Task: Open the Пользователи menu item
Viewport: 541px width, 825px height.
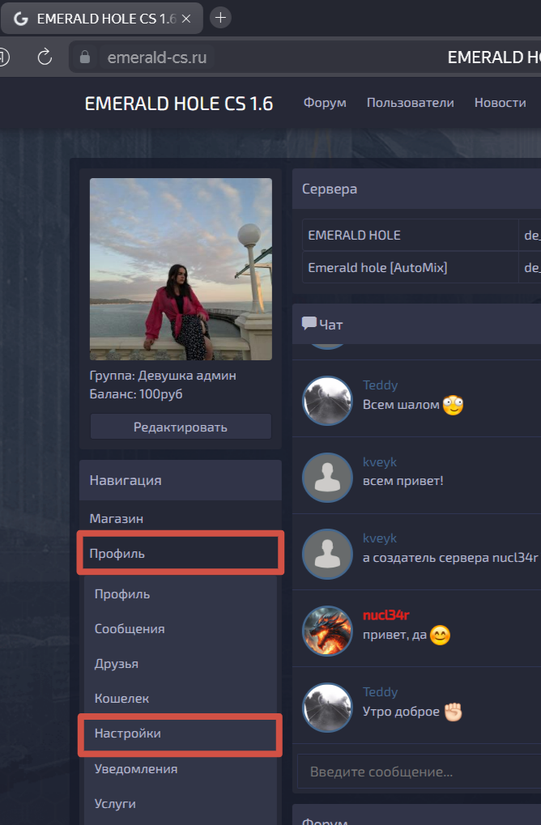Action: point(410,103)
